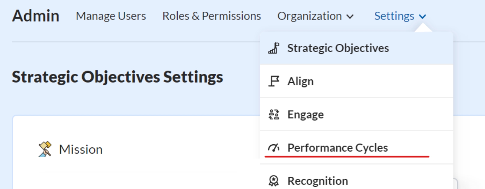Open the Manage Users page

click(111, 16)
